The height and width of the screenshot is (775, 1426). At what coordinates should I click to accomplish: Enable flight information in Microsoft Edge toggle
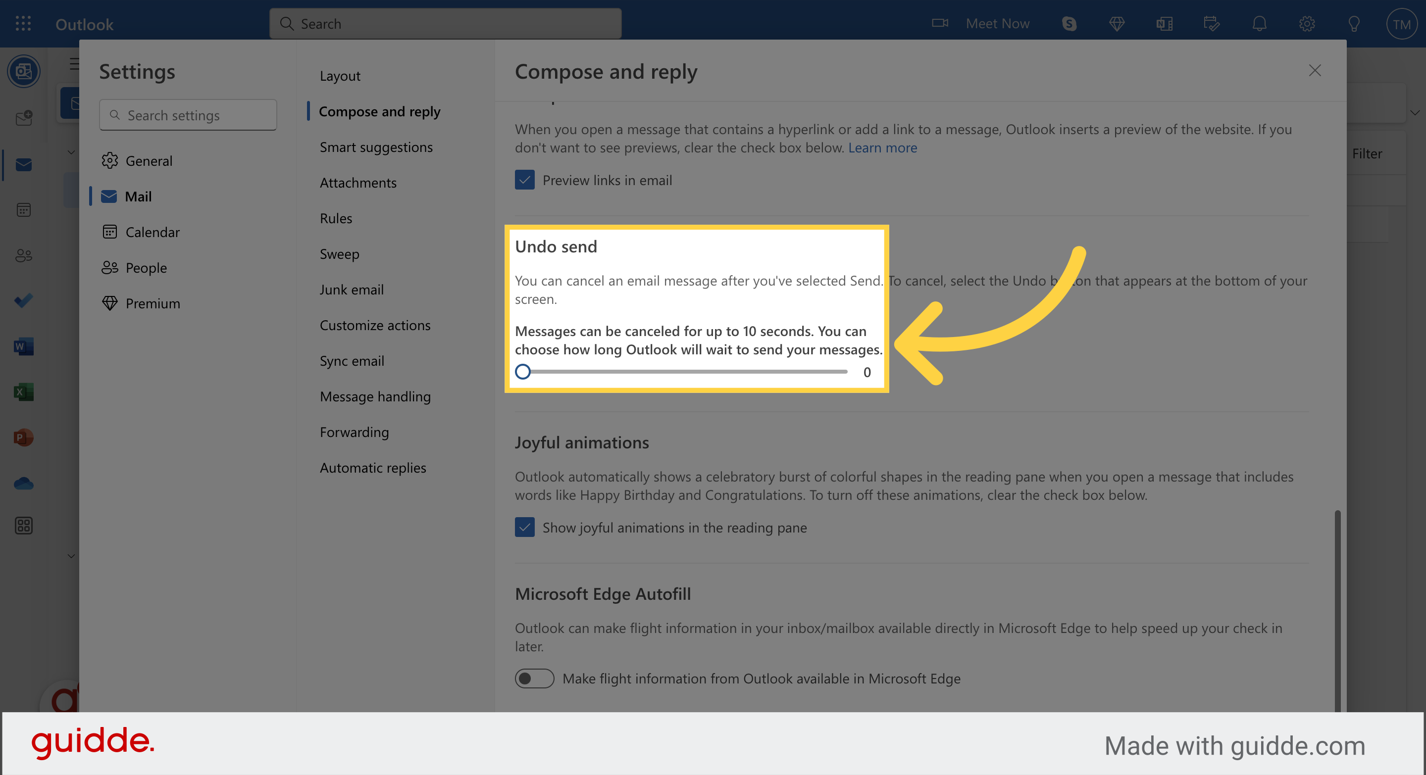point(534,678)
